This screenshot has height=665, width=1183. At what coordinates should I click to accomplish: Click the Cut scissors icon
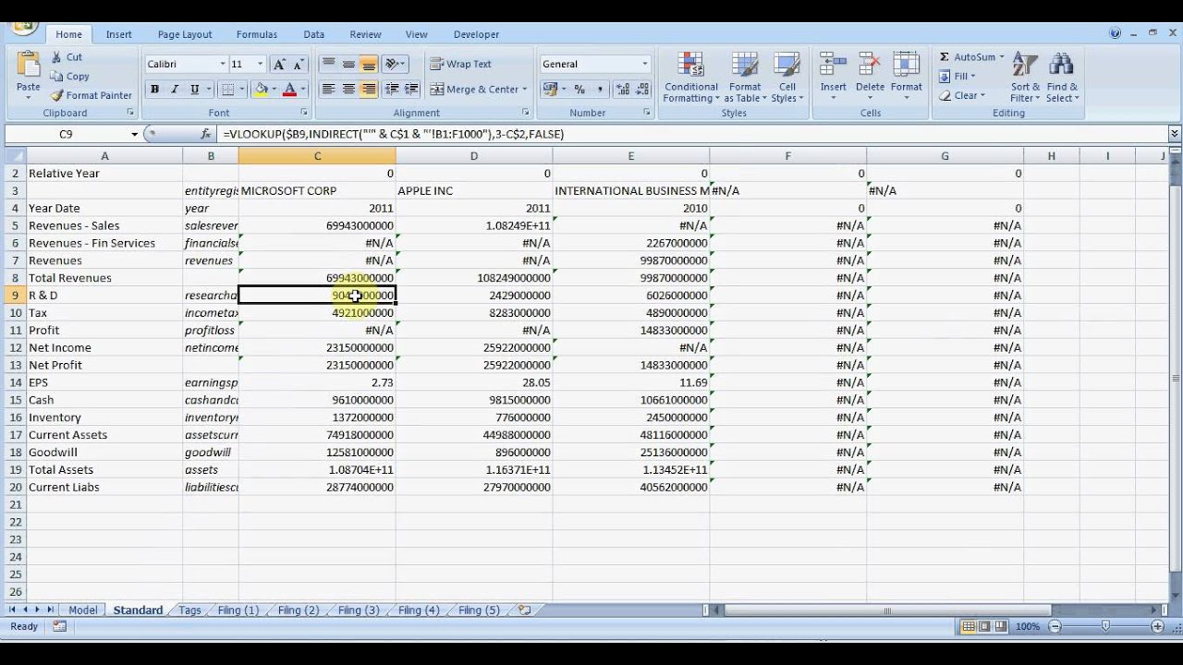pos(57,57)
